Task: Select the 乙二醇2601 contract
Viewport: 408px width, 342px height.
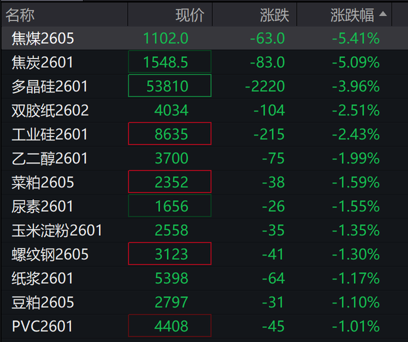Action: [50, 158]
